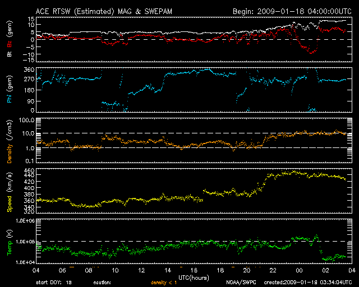
Task: Click tick label "1.0E+05" on the Temp axis
Action: 25,242
